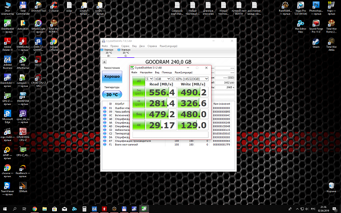This screenshot has height=213, width=341.
Task: Open the test count dropdown showing 5
Action: pos(149,79)
